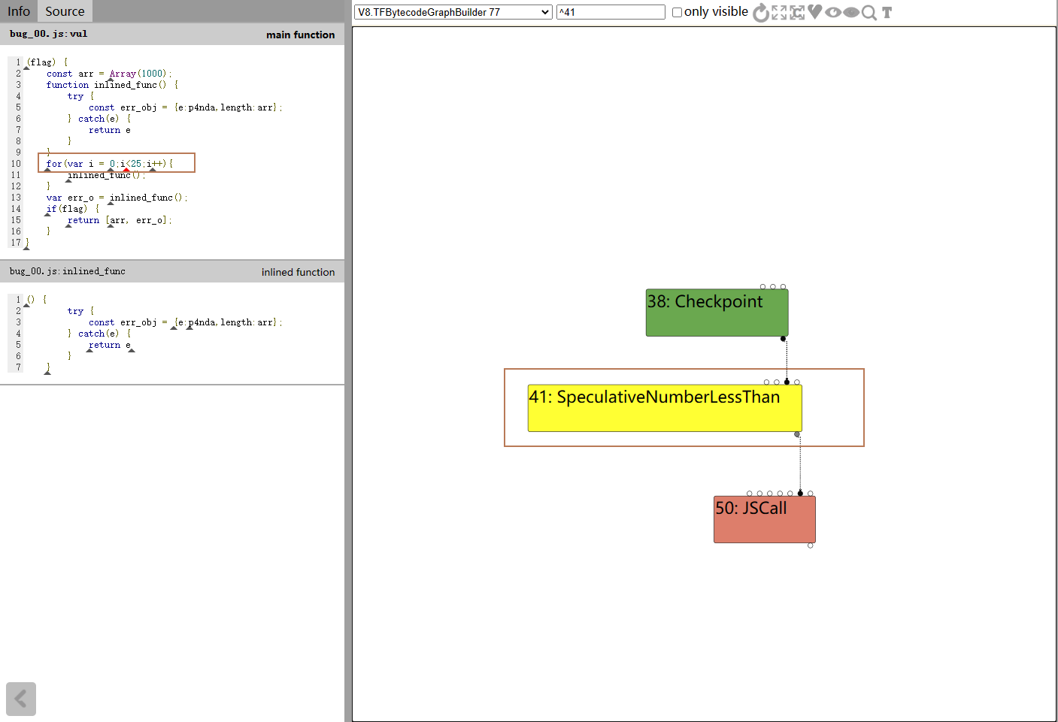Image resolution: width=1058 pixels, height=722 pixels.
Task: Hide selected nodes with the shaded eye icon
Action: click(x=851, y=12)
